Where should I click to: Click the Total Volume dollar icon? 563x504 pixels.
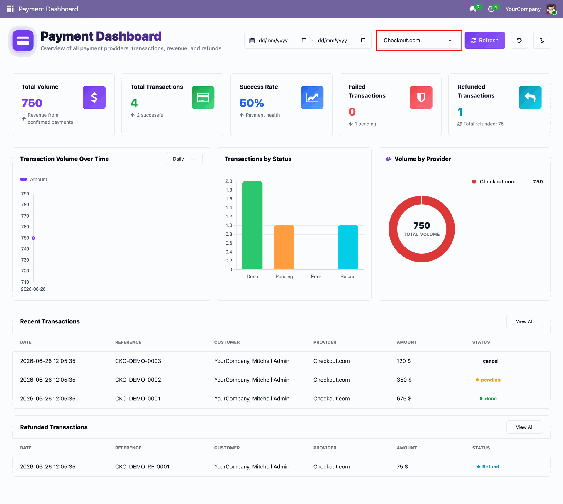(94, 97)
